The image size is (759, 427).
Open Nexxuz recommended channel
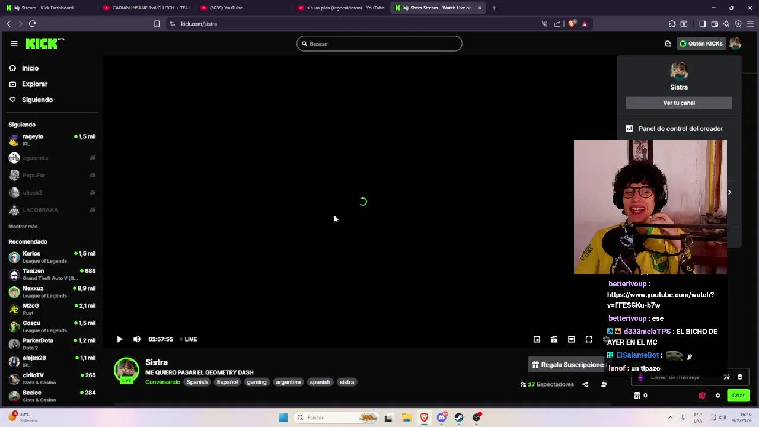[x=52, y=292]
